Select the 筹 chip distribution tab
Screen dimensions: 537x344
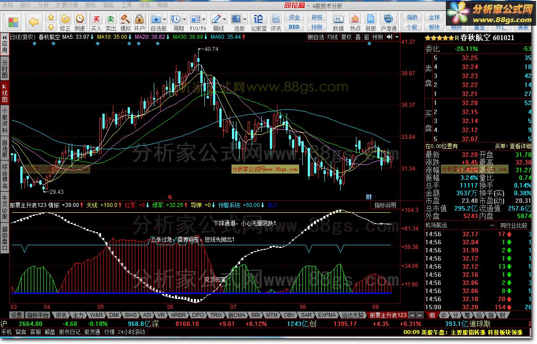coord(467,315)
